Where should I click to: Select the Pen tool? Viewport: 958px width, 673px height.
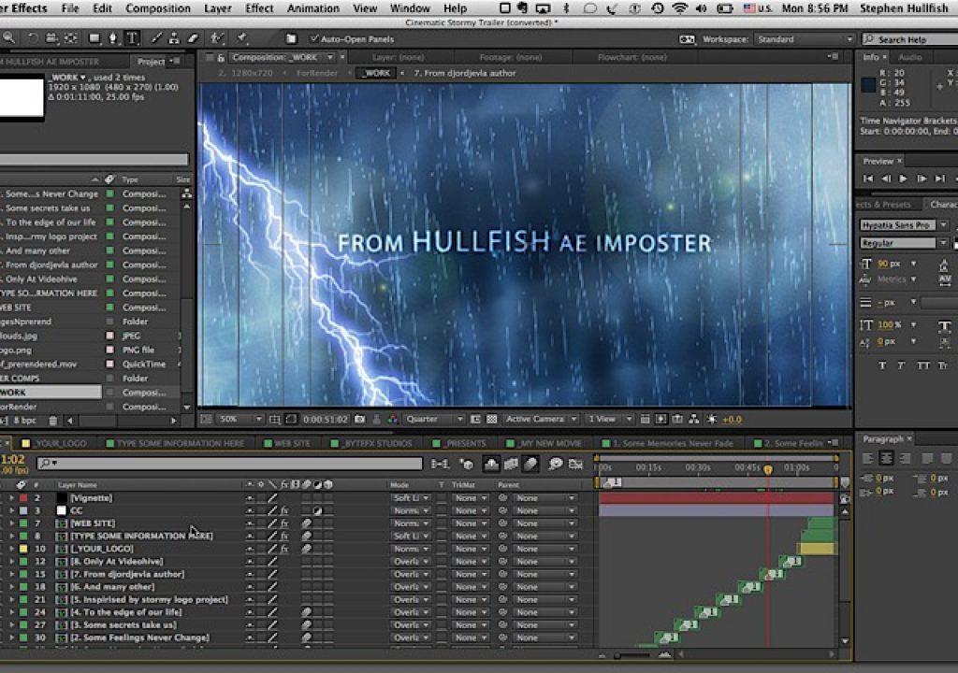(113, 38)
